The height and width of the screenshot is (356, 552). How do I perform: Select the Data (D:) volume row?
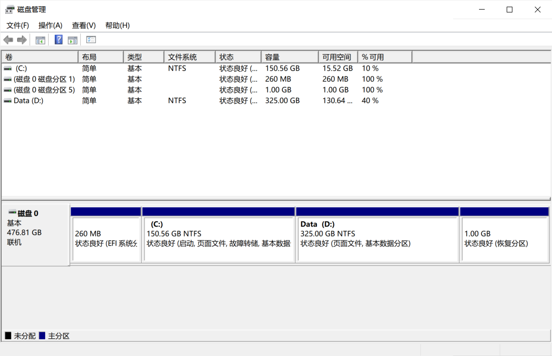click(276, 101)
